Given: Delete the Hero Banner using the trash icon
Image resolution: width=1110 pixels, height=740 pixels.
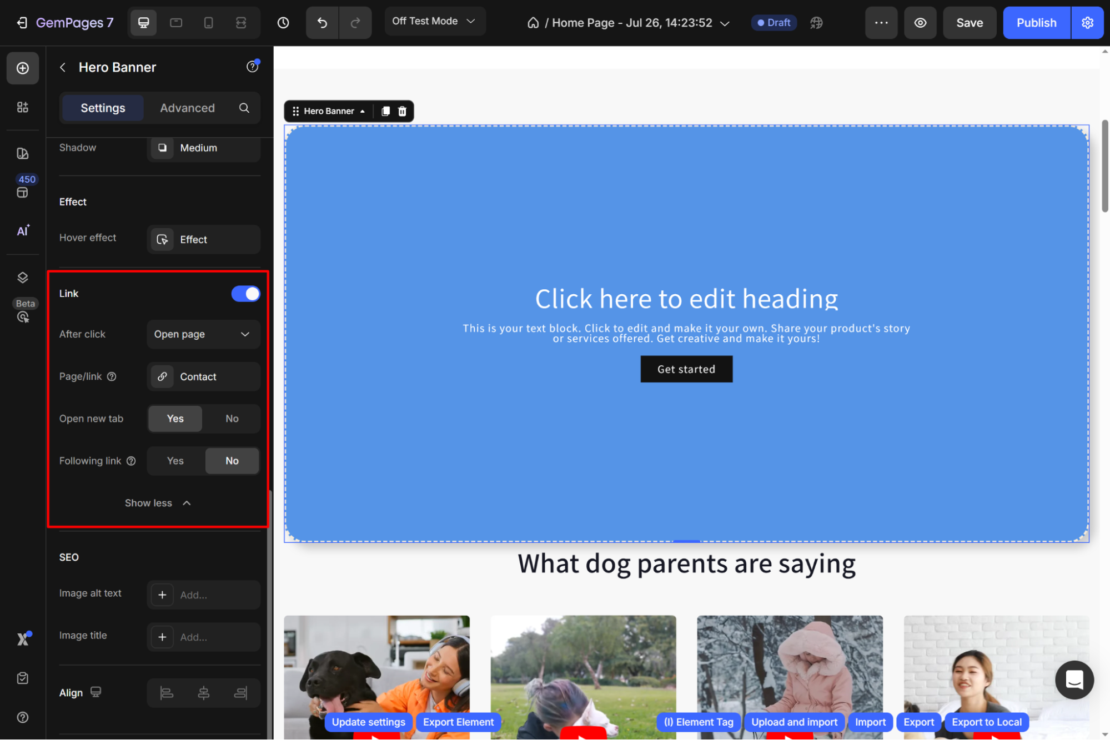Looking at the screenshot, I should [x=403, y=111].
